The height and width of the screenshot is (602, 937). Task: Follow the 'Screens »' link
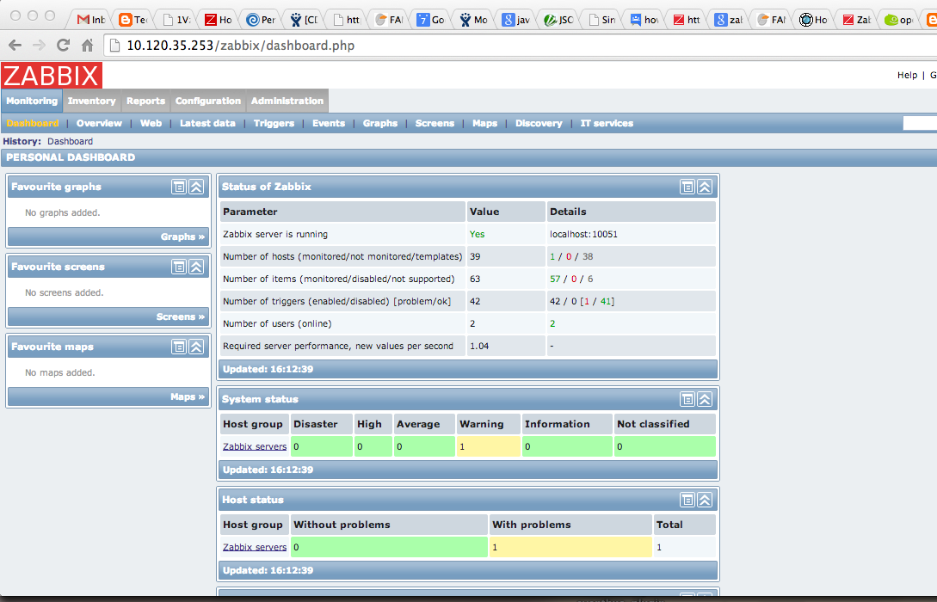(x=181, y=317)
